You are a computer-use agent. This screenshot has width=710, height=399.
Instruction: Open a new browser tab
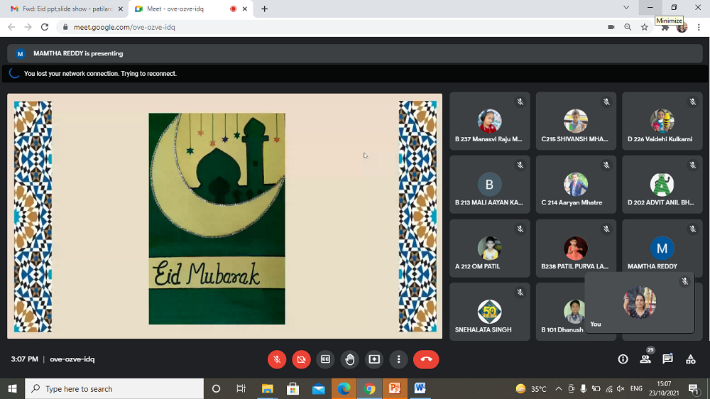pos(265,9)
